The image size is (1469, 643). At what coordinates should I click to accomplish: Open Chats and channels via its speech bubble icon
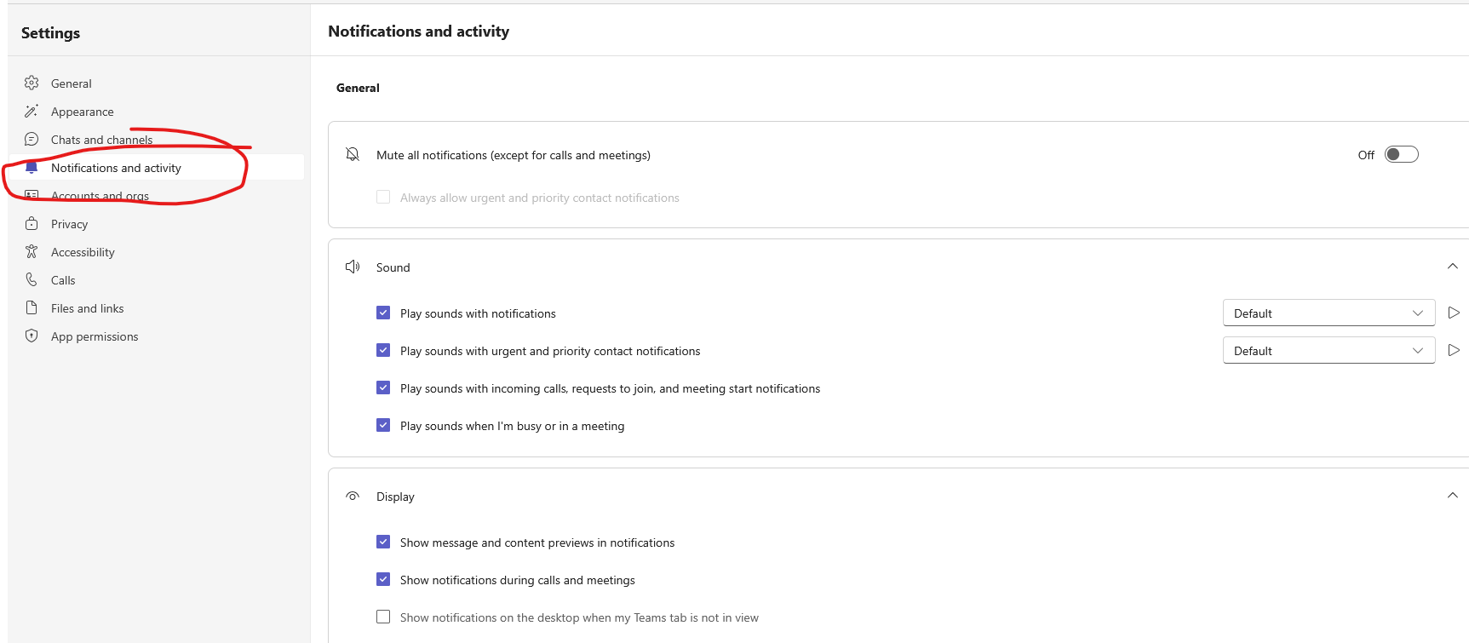click(32, 139)
